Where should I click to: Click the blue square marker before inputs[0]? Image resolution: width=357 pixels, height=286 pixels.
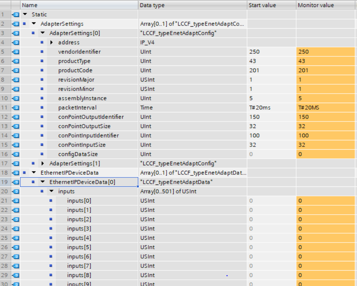pos(51,201)
